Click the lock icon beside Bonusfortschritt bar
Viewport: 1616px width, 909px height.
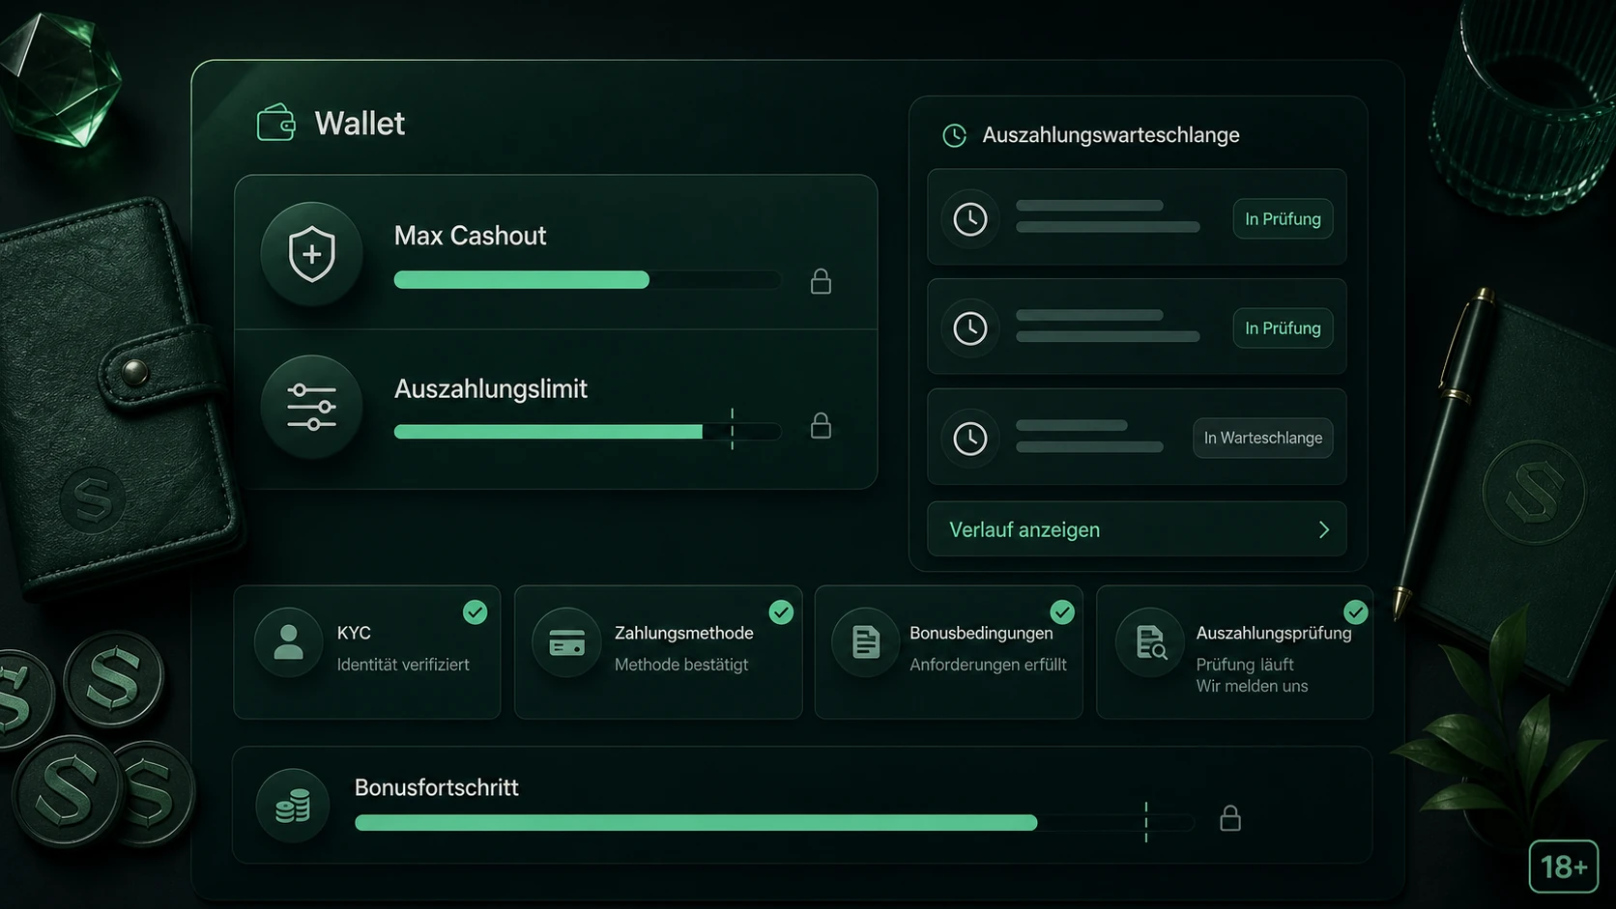[x=1230, y=818]
